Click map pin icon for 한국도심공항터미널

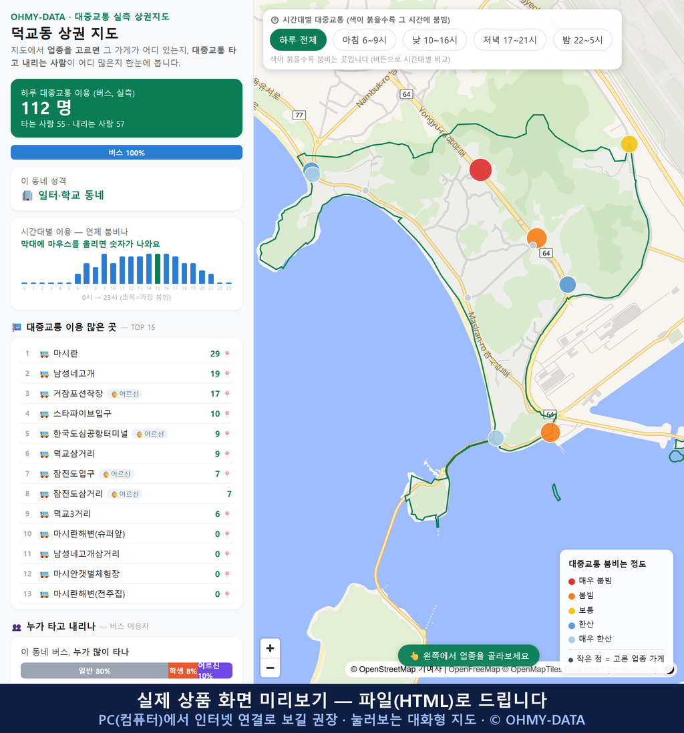pos(227,435)
